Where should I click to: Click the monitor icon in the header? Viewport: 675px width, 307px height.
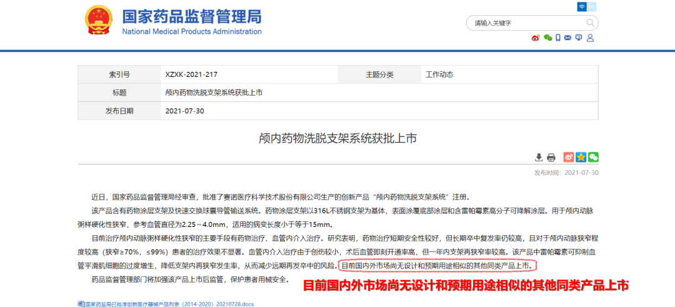579,38
